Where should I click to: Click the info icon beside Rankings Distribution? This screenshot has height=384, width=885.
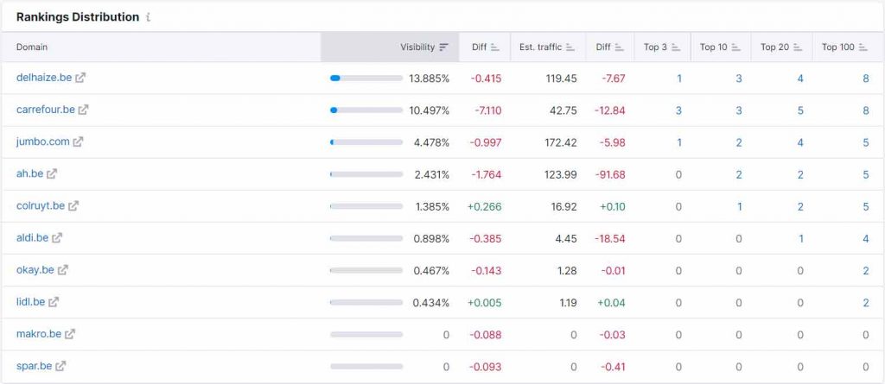pos(149,17)
